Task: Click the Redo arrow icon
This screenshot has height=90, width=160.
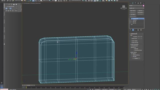Action: click(4, 0)
